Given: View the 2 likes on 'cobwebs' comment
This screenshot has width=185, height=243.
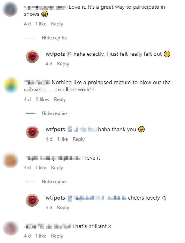Looking at the screenshot, I should 42,99.
